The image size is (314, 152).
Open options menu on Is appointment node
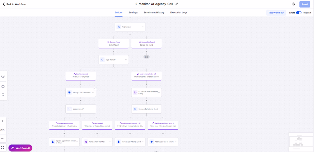point(93,109)
